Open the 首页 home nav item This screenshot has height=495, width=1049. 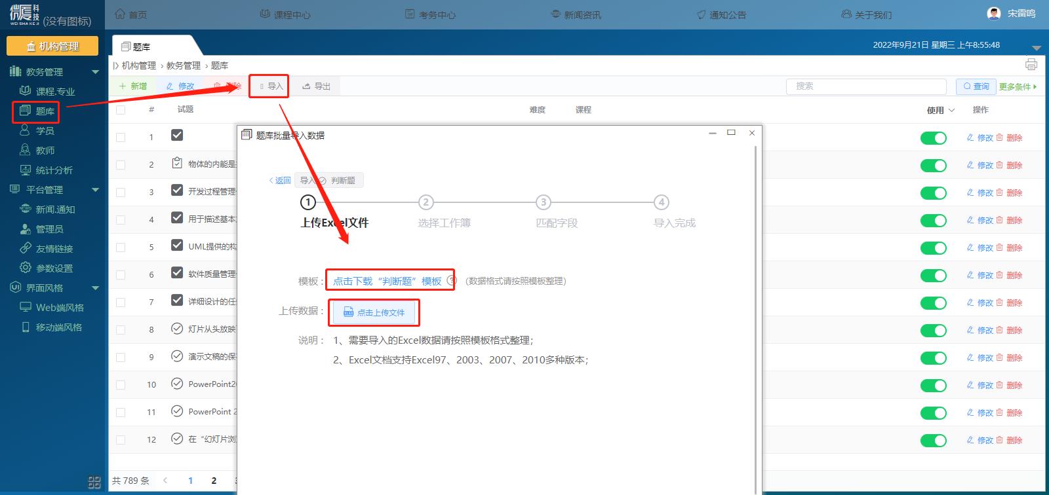coord(131,14)
